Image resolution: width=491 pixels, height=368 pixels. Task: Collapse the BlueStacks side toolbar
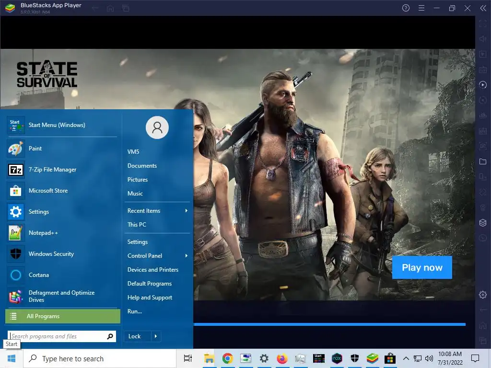coord(483,8)
